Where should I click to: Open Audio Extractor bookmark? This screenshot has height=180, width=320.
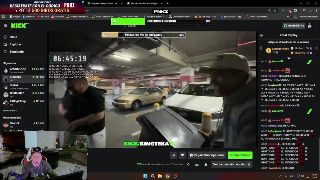pos(103,17)
